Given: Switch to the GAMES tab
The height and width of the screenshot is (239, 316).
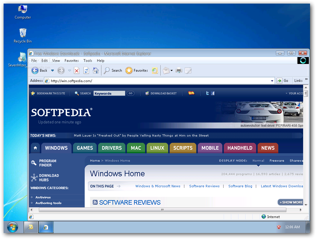Looking at the screenshot, I should point(85,148).
